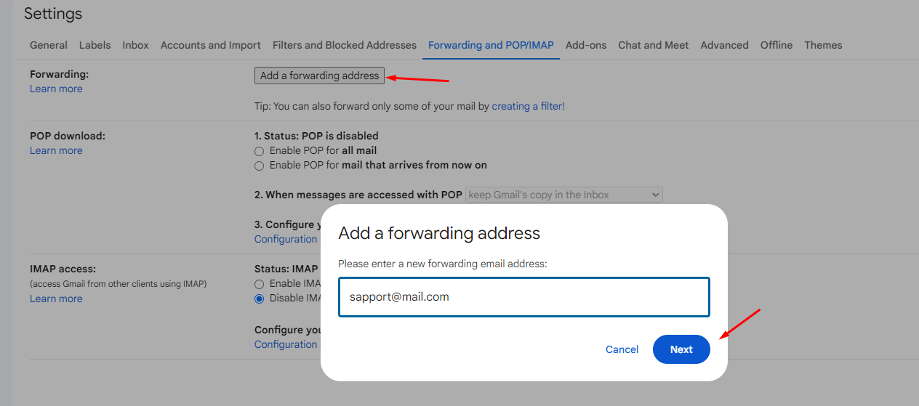Open Filters and Blocked Addresses tab
The height and width of the screenshot is (406, 919).
(x=344, y=45)
